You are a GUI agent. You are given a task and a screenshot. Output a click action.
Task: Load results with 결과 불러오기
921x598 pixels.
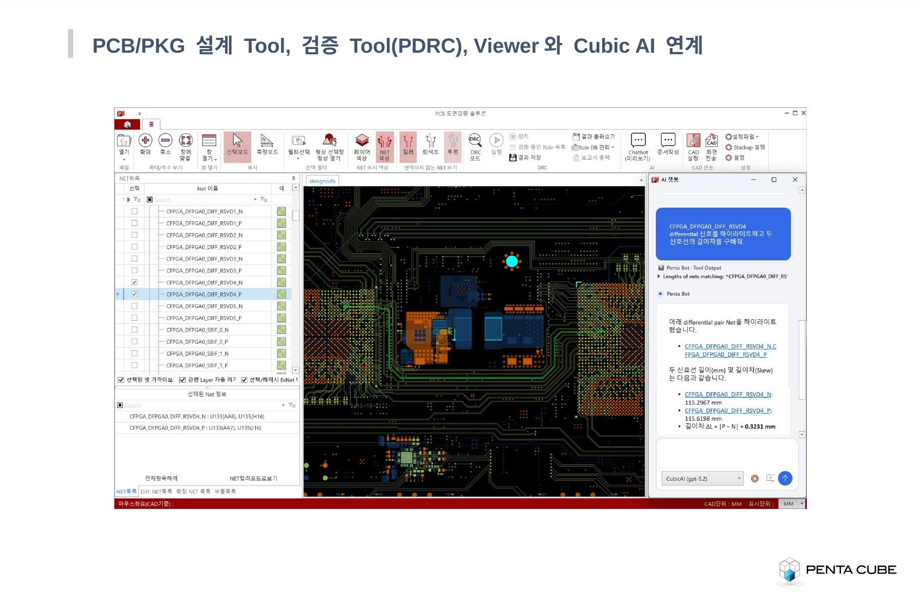pyautogui.click(x=594, y=137)
